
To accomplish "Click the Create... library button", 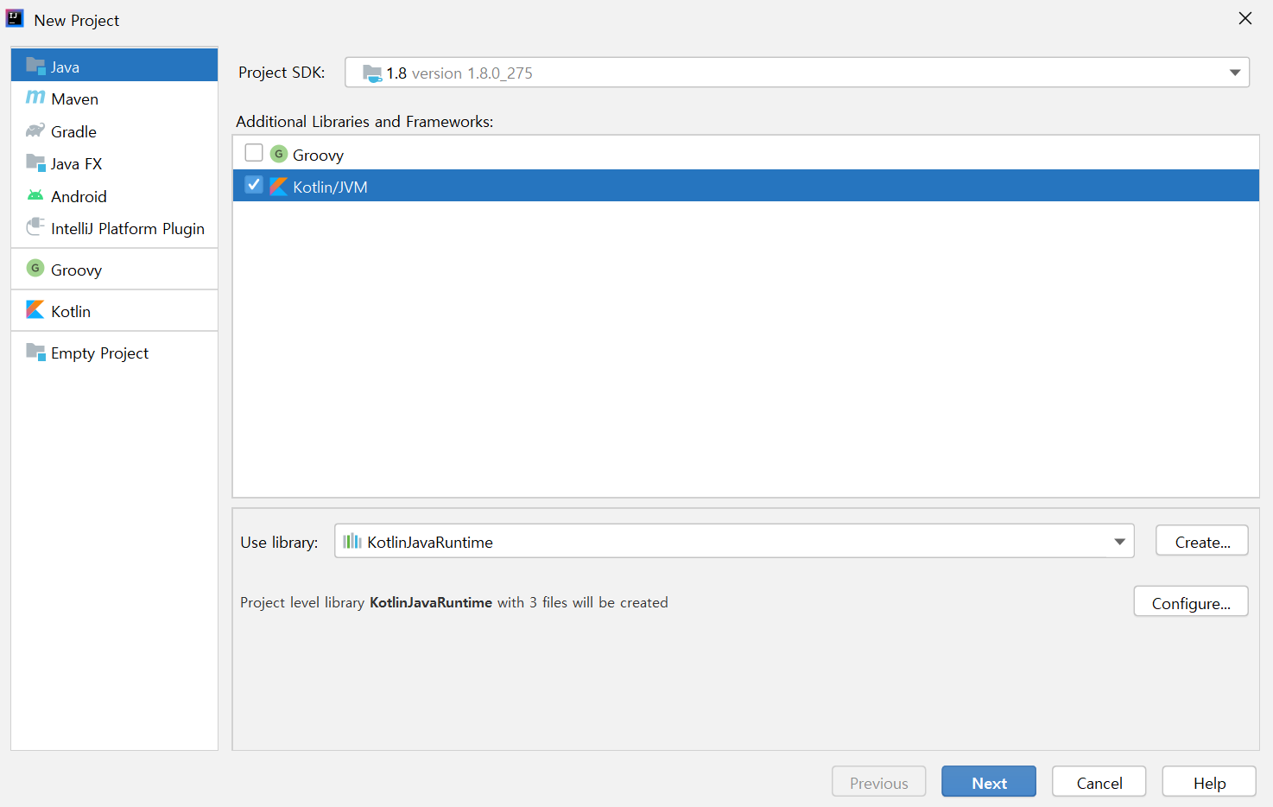I will tap(1202, 541).
